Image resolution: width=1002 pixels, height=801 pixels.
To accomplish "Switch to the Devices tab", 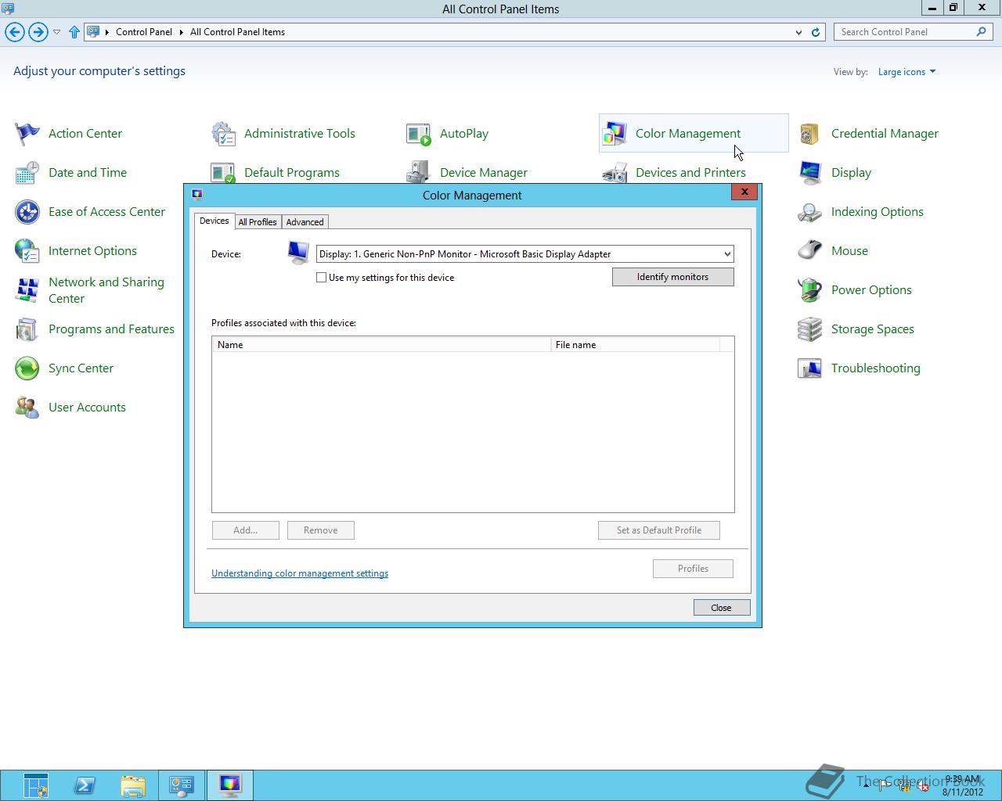I will [x=214, y=221].
